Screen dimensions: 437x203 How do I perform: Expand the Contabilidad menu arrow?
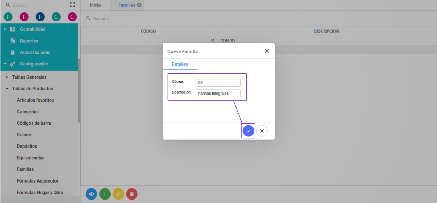[x=5, y=29]
